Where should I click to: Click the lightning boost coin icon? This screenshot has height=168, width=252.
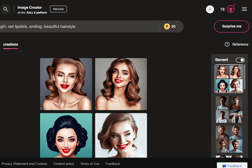(167, 26)
